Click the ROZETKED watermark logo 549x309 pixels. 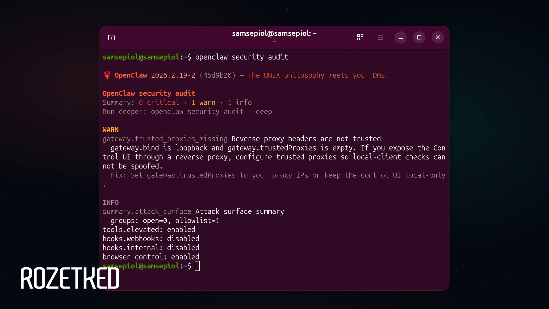pyautogui.click(x=70, y=278)
